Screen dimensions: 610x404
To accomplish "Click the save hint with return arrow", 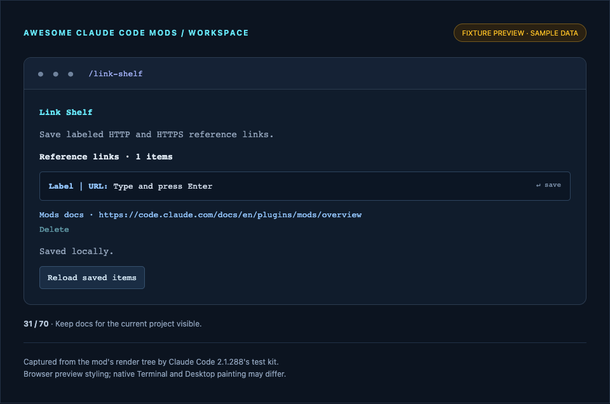I will click(548, 185).
